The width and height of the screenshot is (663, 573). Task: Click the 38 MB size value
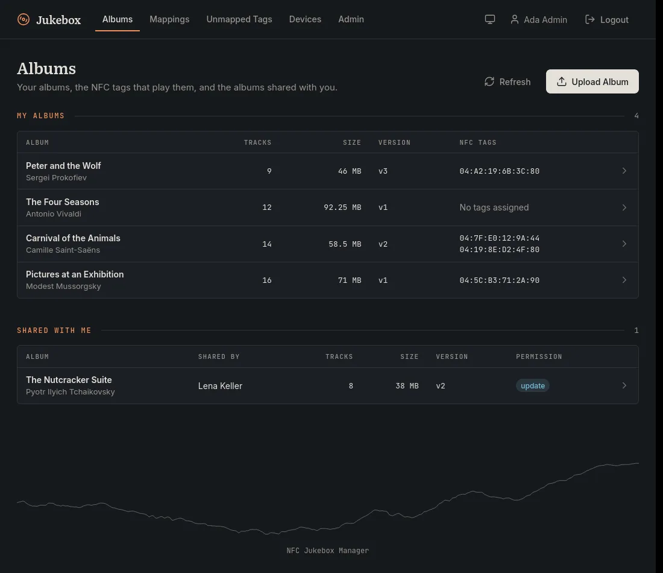[407, 386]
